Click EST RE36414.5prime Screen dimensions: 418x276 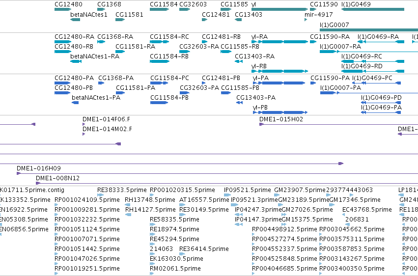(x=204, y=249)
